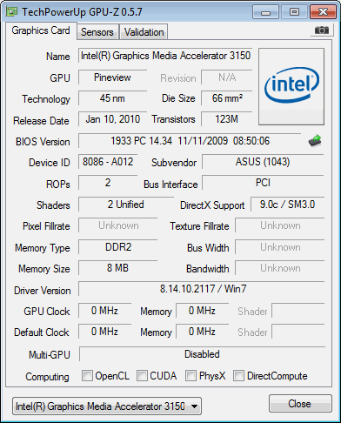
Task: Click the 'BIOS Version' label
Action: (x=43, y=142)
